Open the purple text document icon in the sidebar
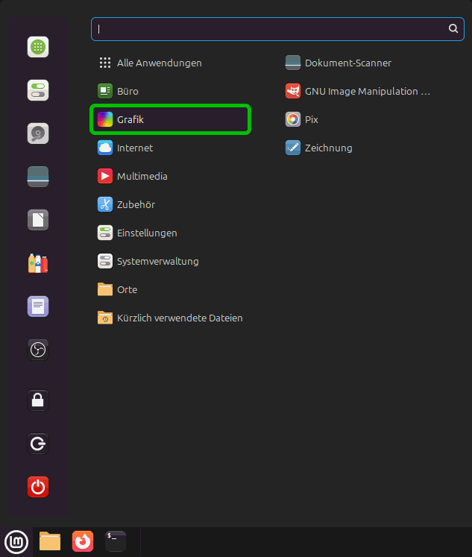The width and height of the screenshot is (472, 557). [x=38, y=306]
